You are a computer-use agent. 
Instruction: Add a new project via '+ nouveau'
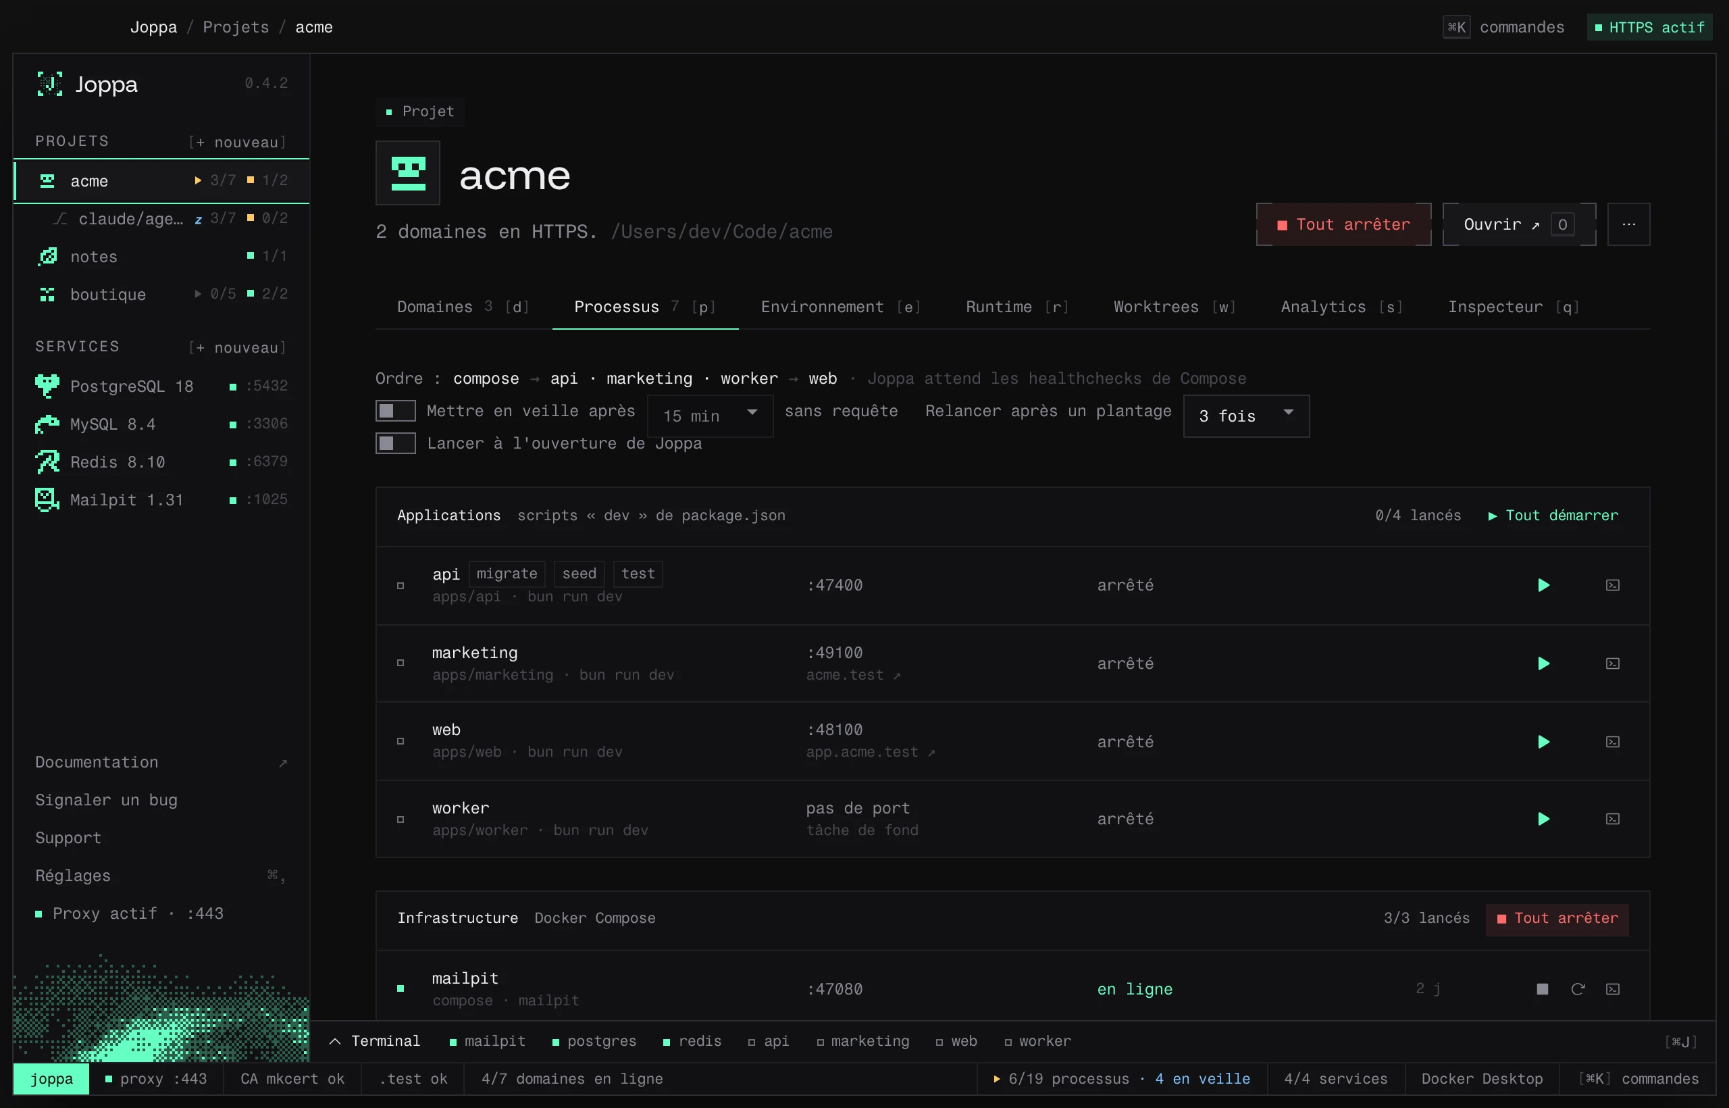(237, 143)
